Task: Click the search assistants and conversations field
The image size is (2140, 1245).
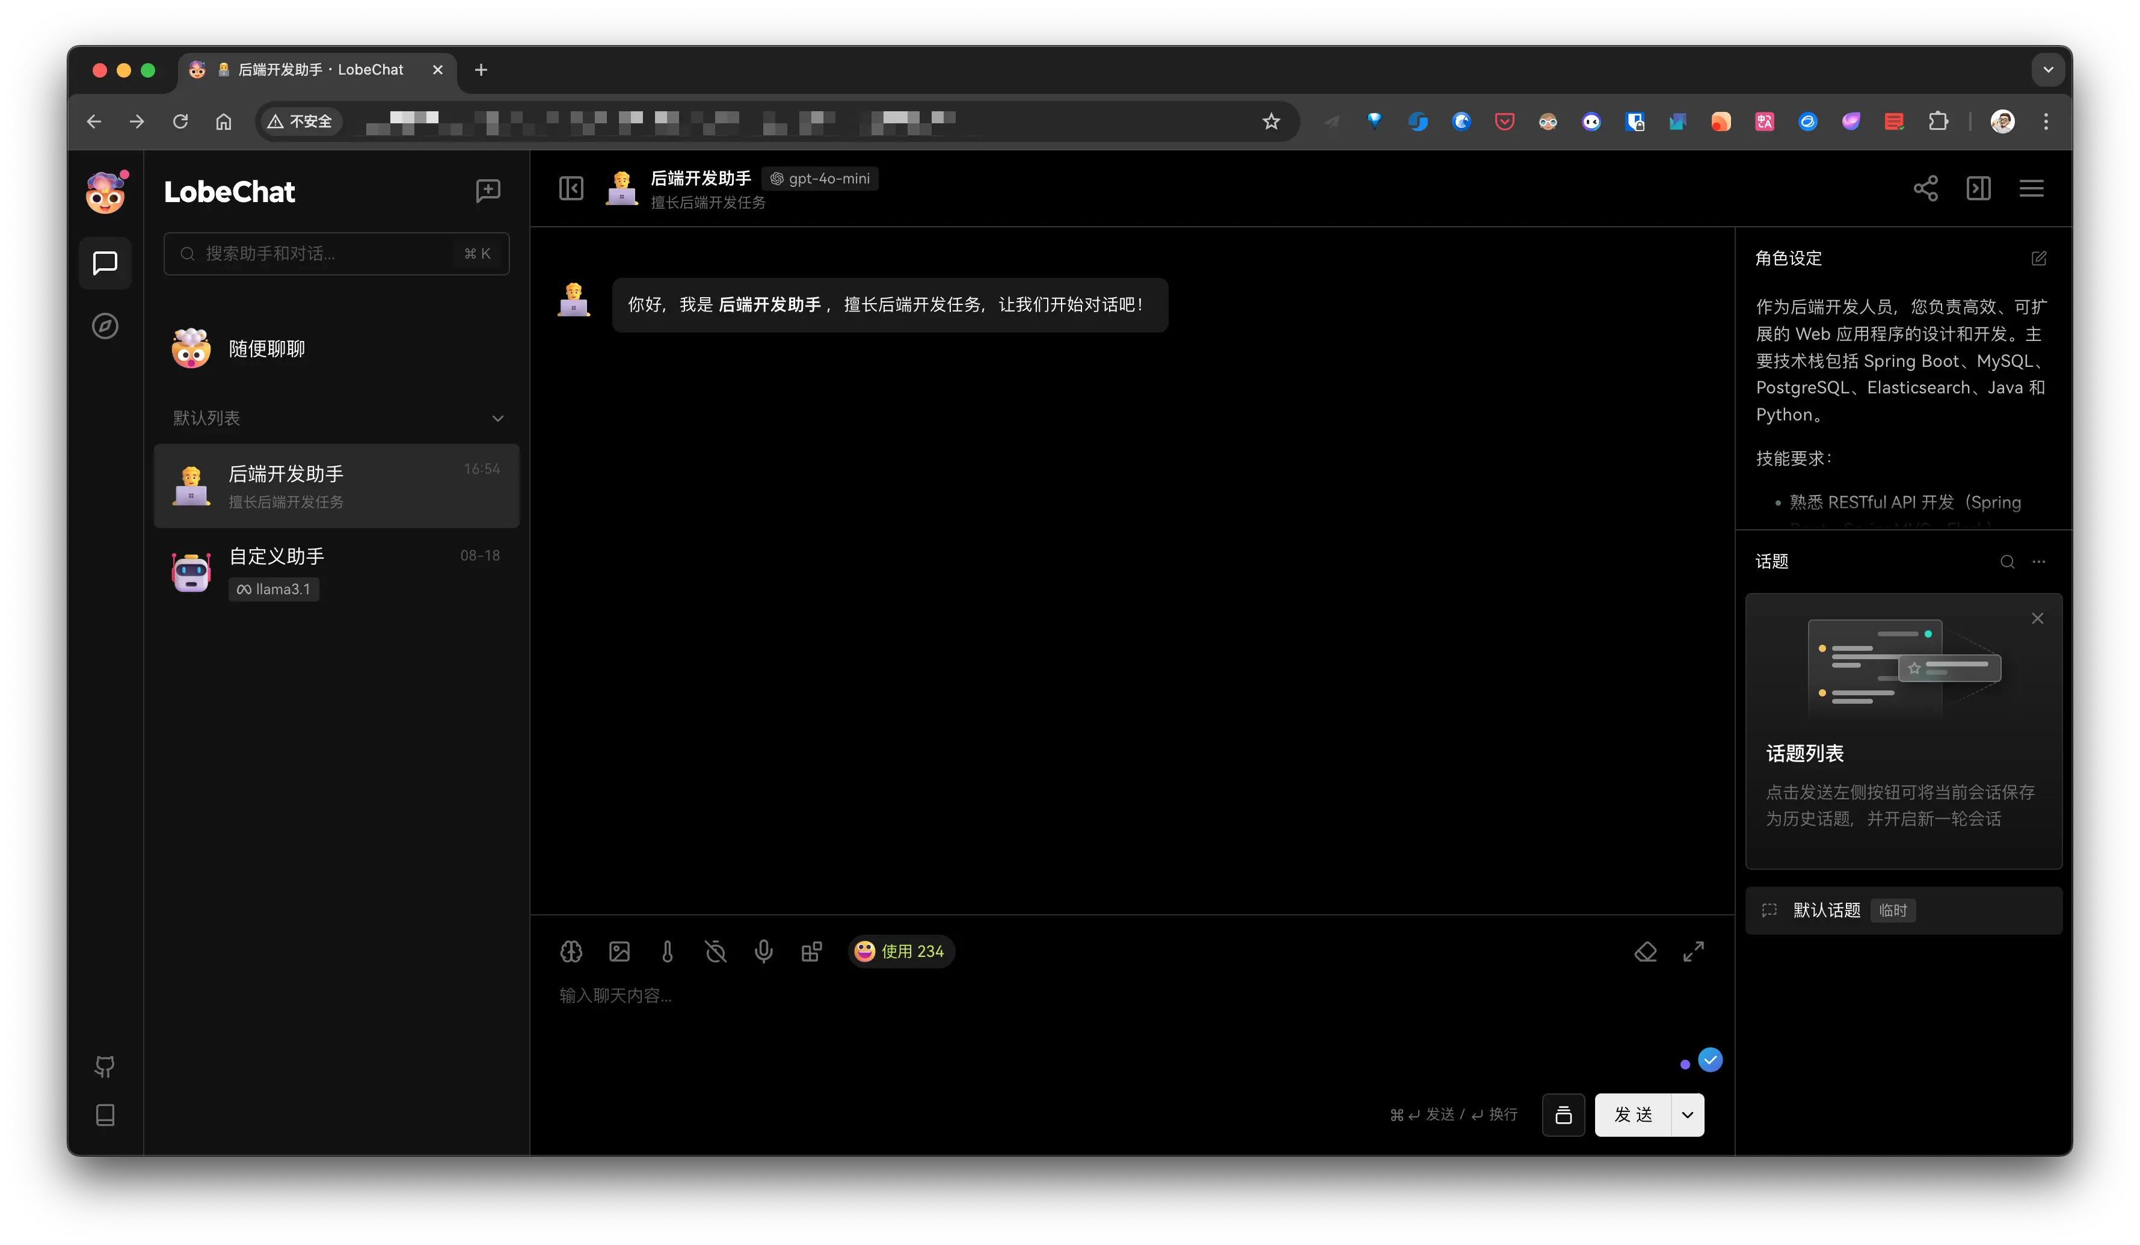Action: [323, 253]
